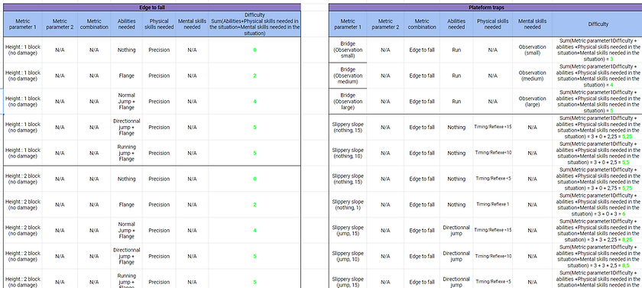Select the Difficulty Sum header in Edge to fall table
This screenshot has width=642, height=288.
pyautogui.click(x=255, y=24)
